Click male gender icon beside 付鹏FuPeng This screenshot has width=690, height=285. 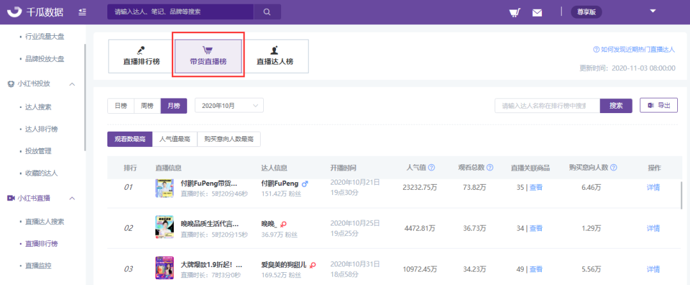(305, 184)
